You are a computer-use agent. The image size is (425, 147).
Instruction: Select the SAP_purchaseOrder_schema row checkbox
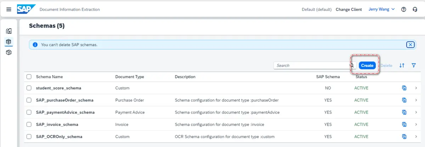(29, 100)
